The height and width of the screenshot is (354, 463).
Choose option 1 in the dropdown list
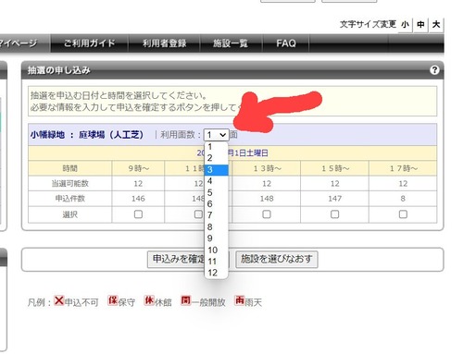pos(216,147)
